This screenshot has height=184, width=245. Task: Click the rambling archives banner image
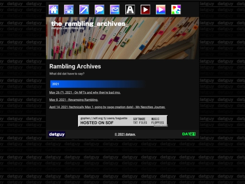point(122,38)
